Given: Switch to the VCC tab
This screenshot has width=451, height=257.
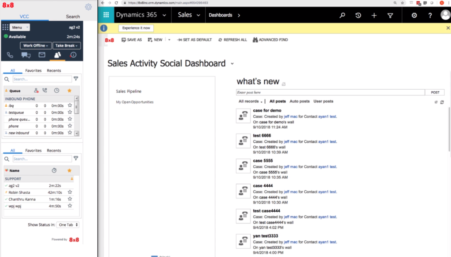Looking at the screenshot, I should [x=25, y=17].
